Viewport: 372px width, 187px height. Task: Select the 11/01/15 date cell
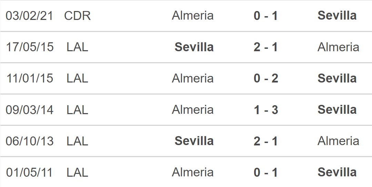click(30, 78)
